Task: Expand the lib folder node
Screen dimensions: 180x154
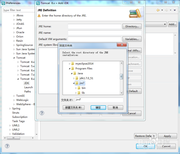Action: click(x=76, y=93)
